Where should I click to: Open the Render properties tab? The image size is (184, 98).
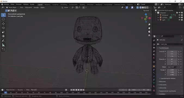(x=154, y=44)
